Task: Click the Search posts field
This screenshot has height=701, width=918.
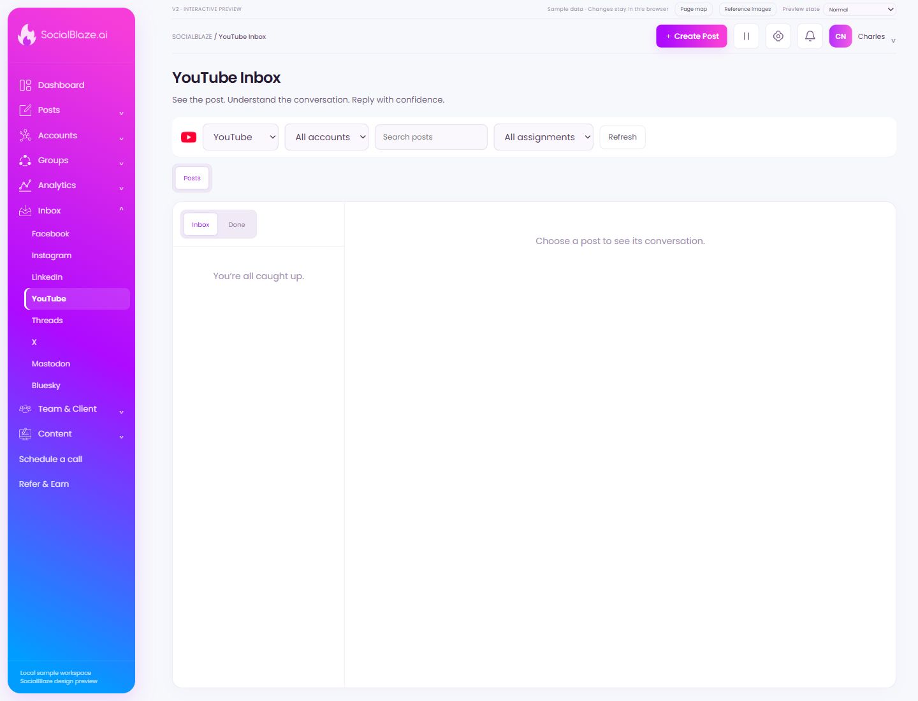Action: click(431, 137)
